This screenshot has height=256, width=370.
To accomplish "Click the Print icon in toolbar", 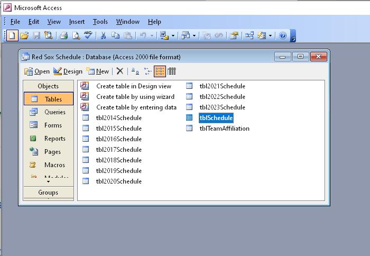I will (63, 35).
